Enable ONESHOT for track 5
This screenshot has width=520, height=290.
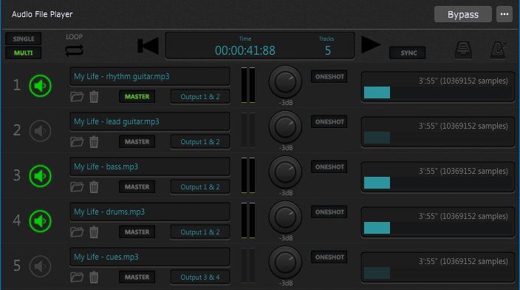coord(329,257)
